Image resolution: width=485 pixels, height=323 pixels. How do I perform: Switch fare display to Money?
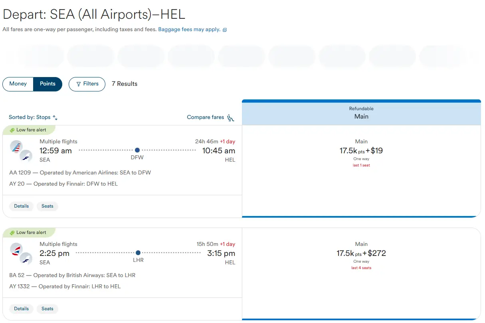coord(18,84)
